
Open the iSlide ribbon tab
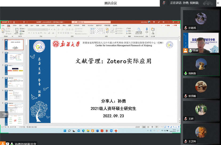point(15,26)
